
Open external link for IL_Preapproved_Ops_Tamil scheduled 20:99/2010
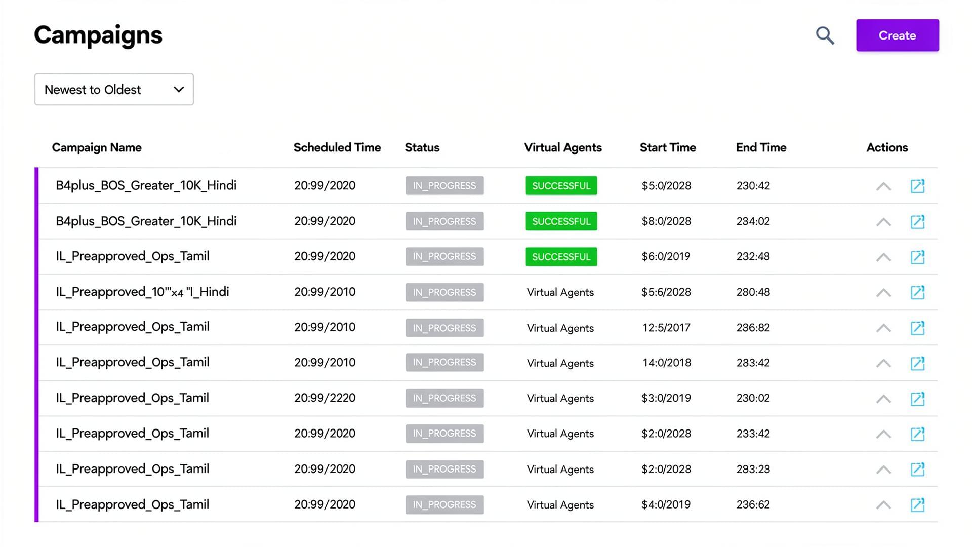918,328
